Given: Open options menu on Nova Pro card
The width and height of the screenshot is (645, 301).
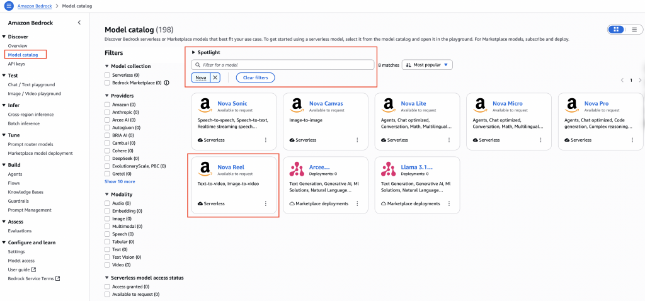Looking at the screenshot, I should (x=632, y=140).
